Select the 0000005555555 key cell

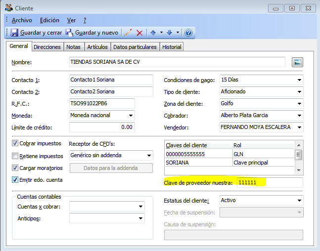[x=198, y=154]
